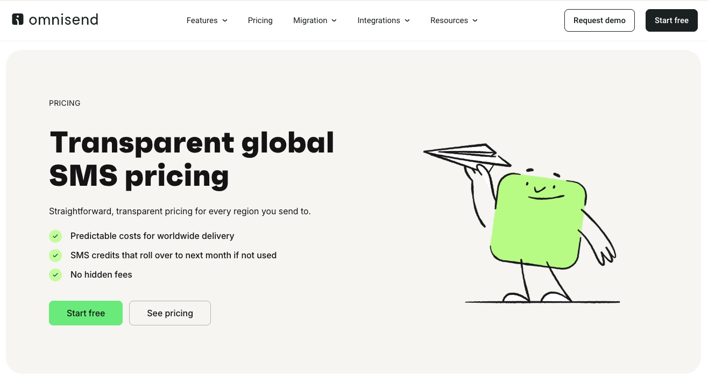
Task: Click the green "Start free" button
Action: point(86,313)
